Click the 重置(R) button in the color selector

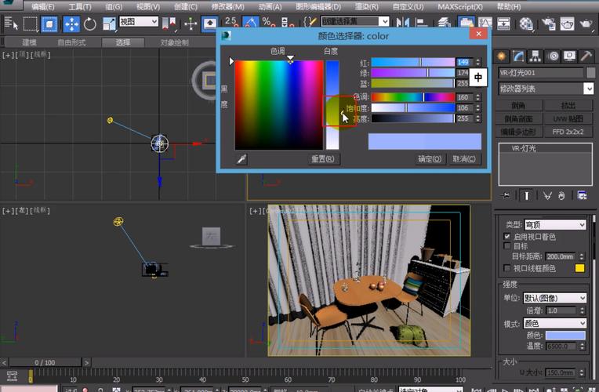[x=323, y=159]
